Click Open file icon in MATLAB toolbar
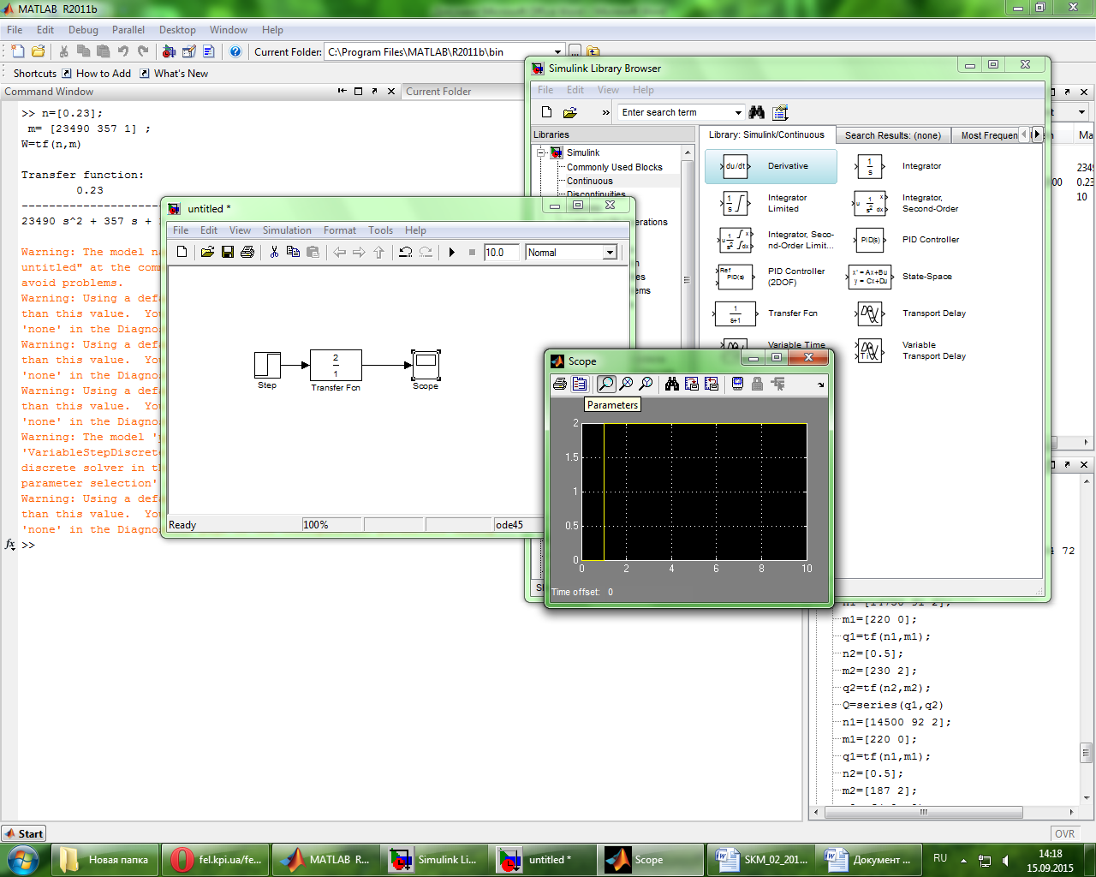The height and width of the screenshot is (877, 1096). pyautogui.click(x=38, y=51)
